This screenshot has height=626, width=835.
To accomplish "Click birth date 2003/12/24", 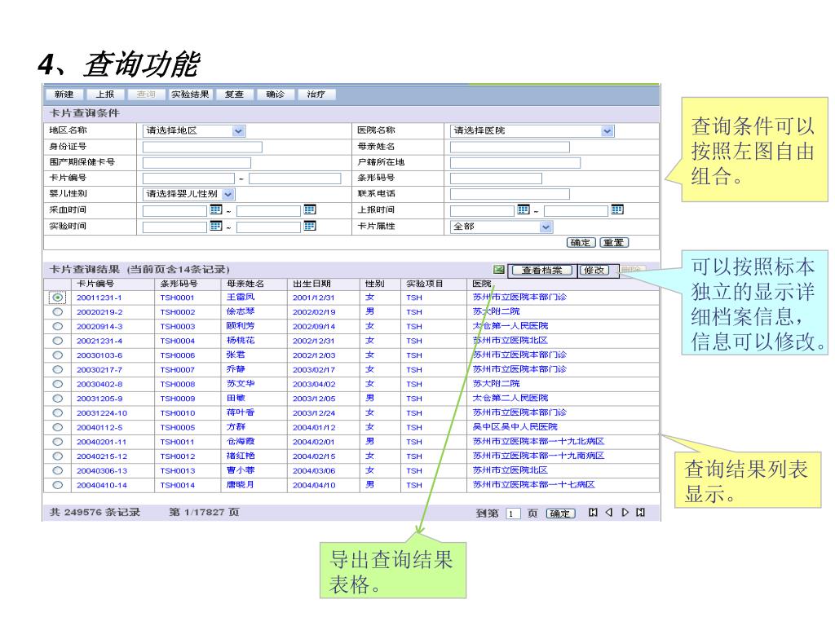I will coord(314,413).
